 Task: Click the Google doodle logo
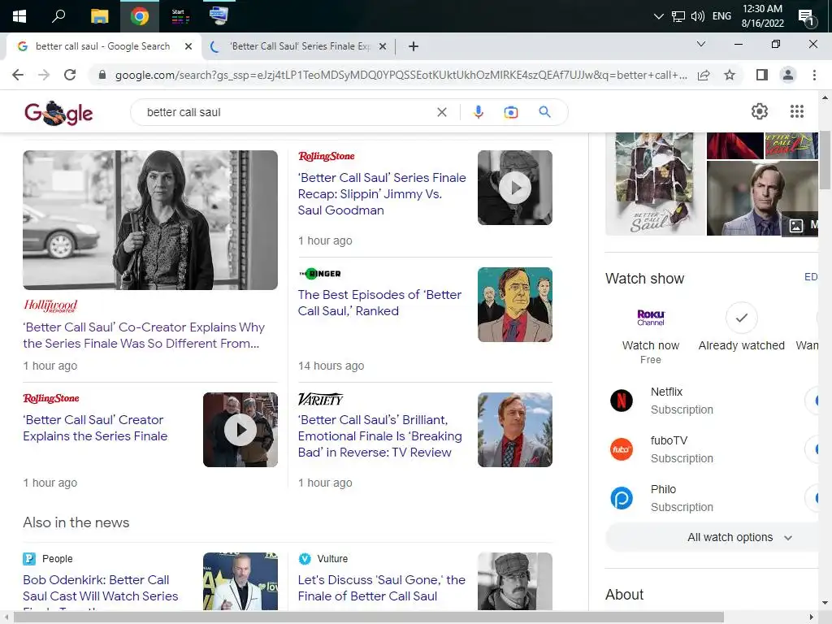58,112
